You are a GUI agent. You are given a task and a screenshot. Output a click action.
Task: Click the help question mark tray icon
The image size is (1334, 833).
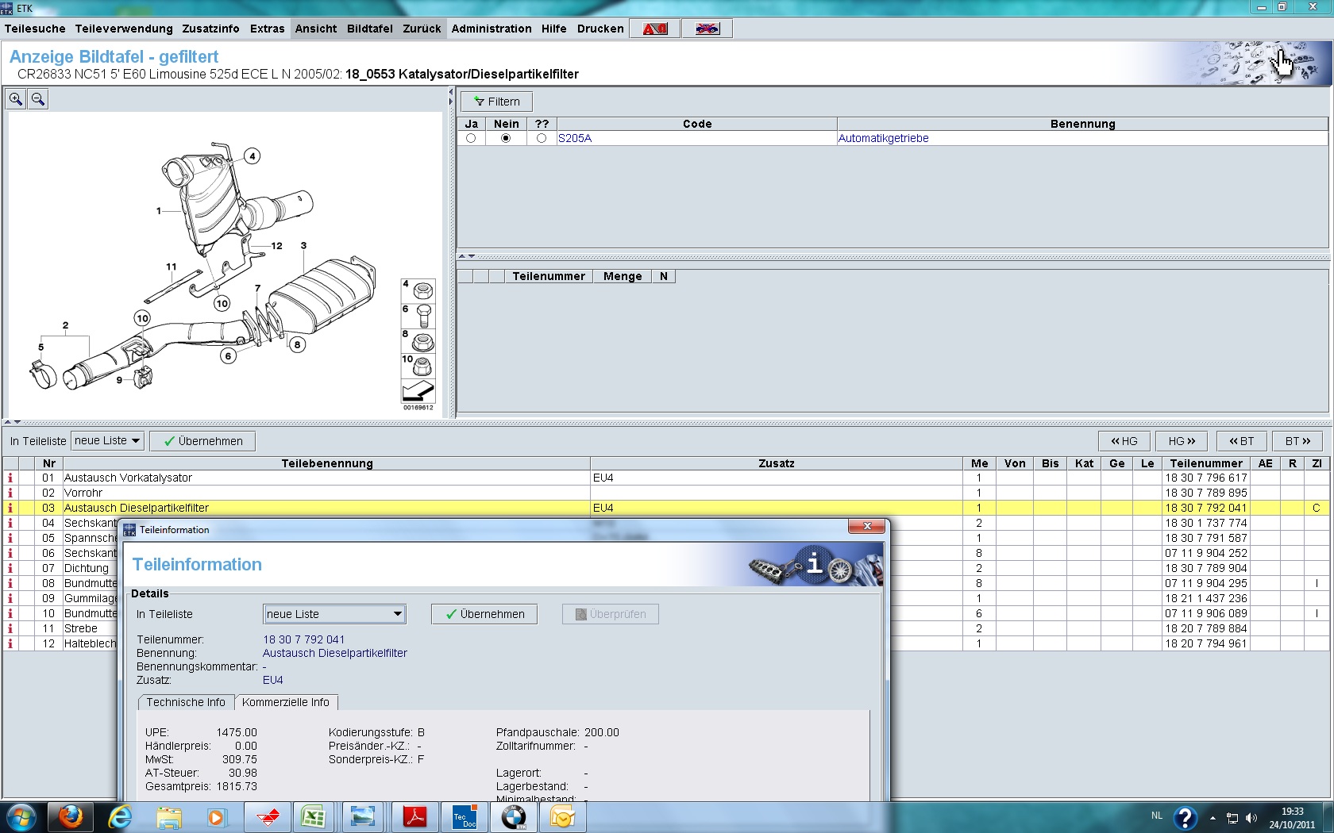click(x=1186, y=817)
